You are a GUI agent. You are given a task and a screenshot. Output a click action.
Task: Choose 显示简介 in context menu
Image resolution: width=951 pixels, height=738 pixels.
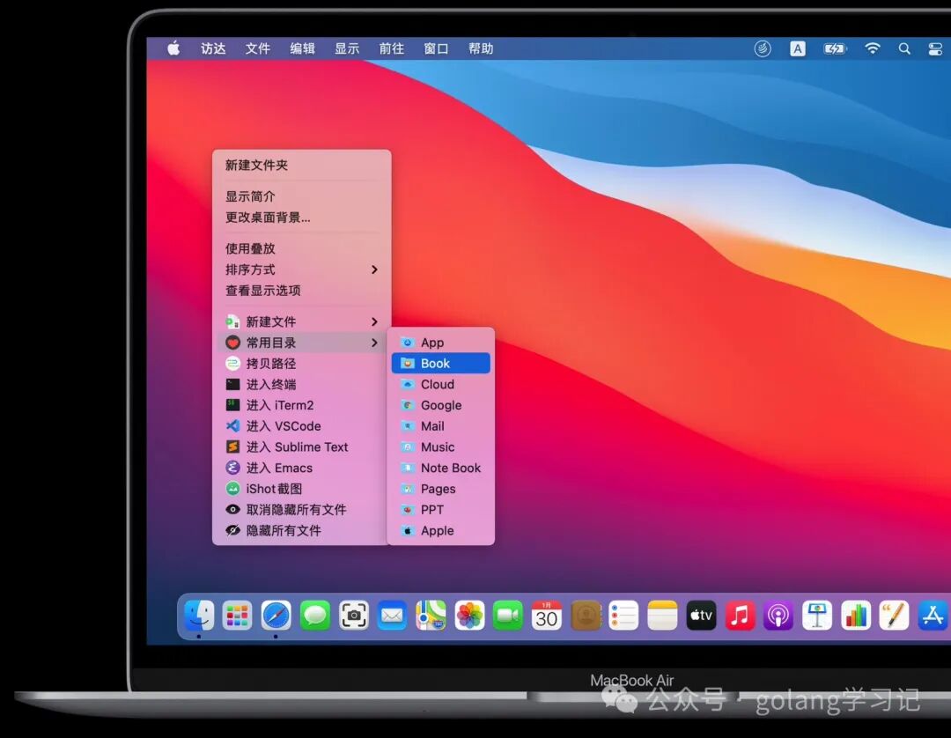pos(301,196)
